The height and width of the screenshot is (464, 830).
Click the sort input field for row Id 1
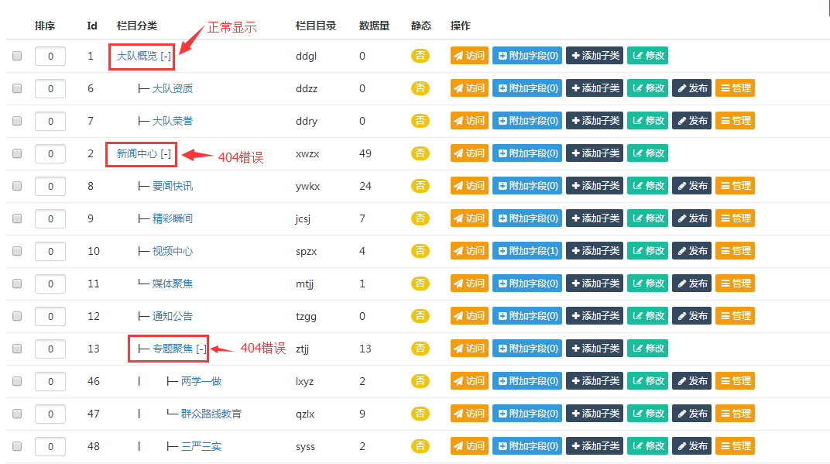click(x=50, y=56)
